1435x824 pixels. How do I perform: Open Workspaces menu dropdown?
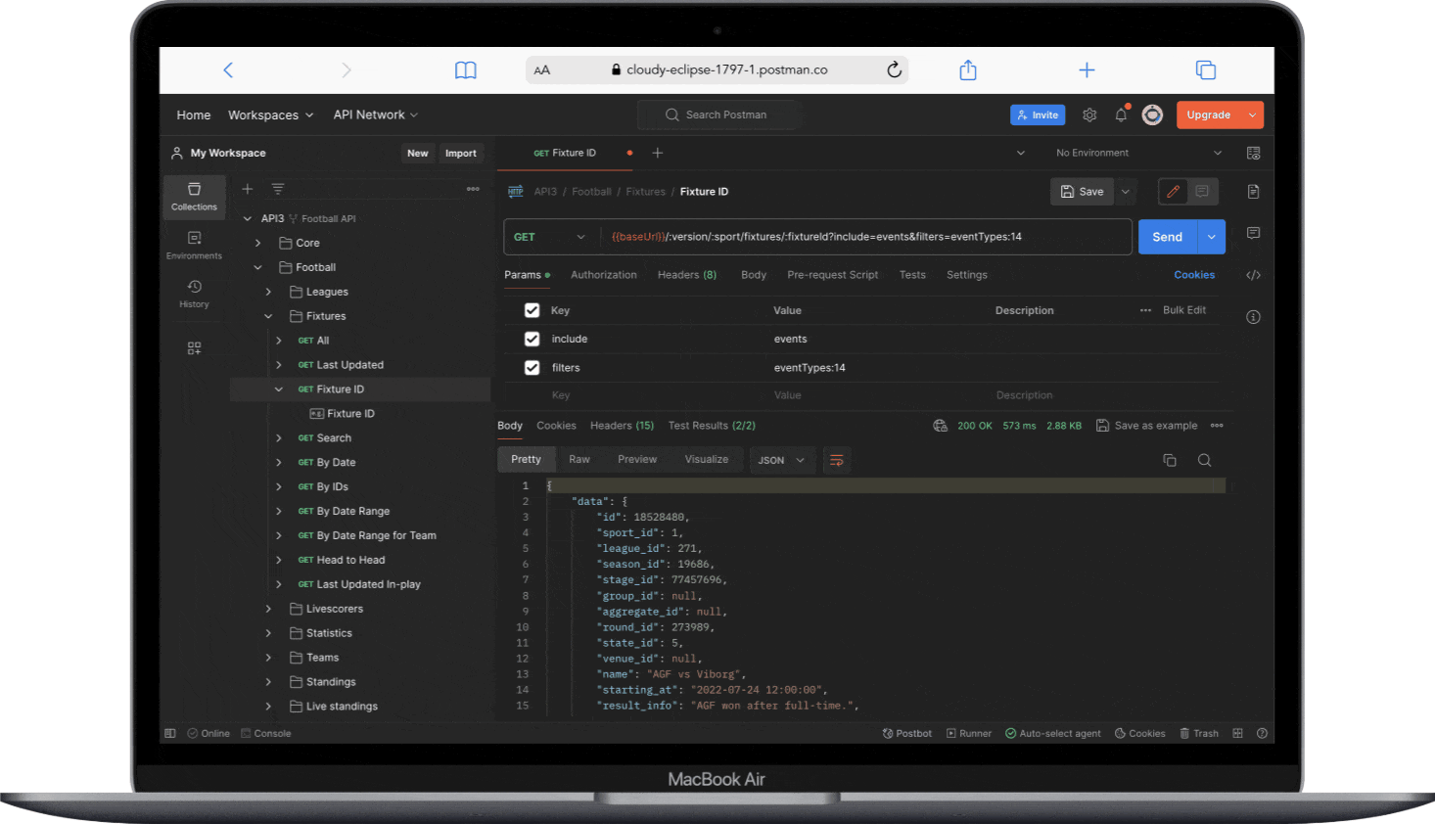(271, 114)
